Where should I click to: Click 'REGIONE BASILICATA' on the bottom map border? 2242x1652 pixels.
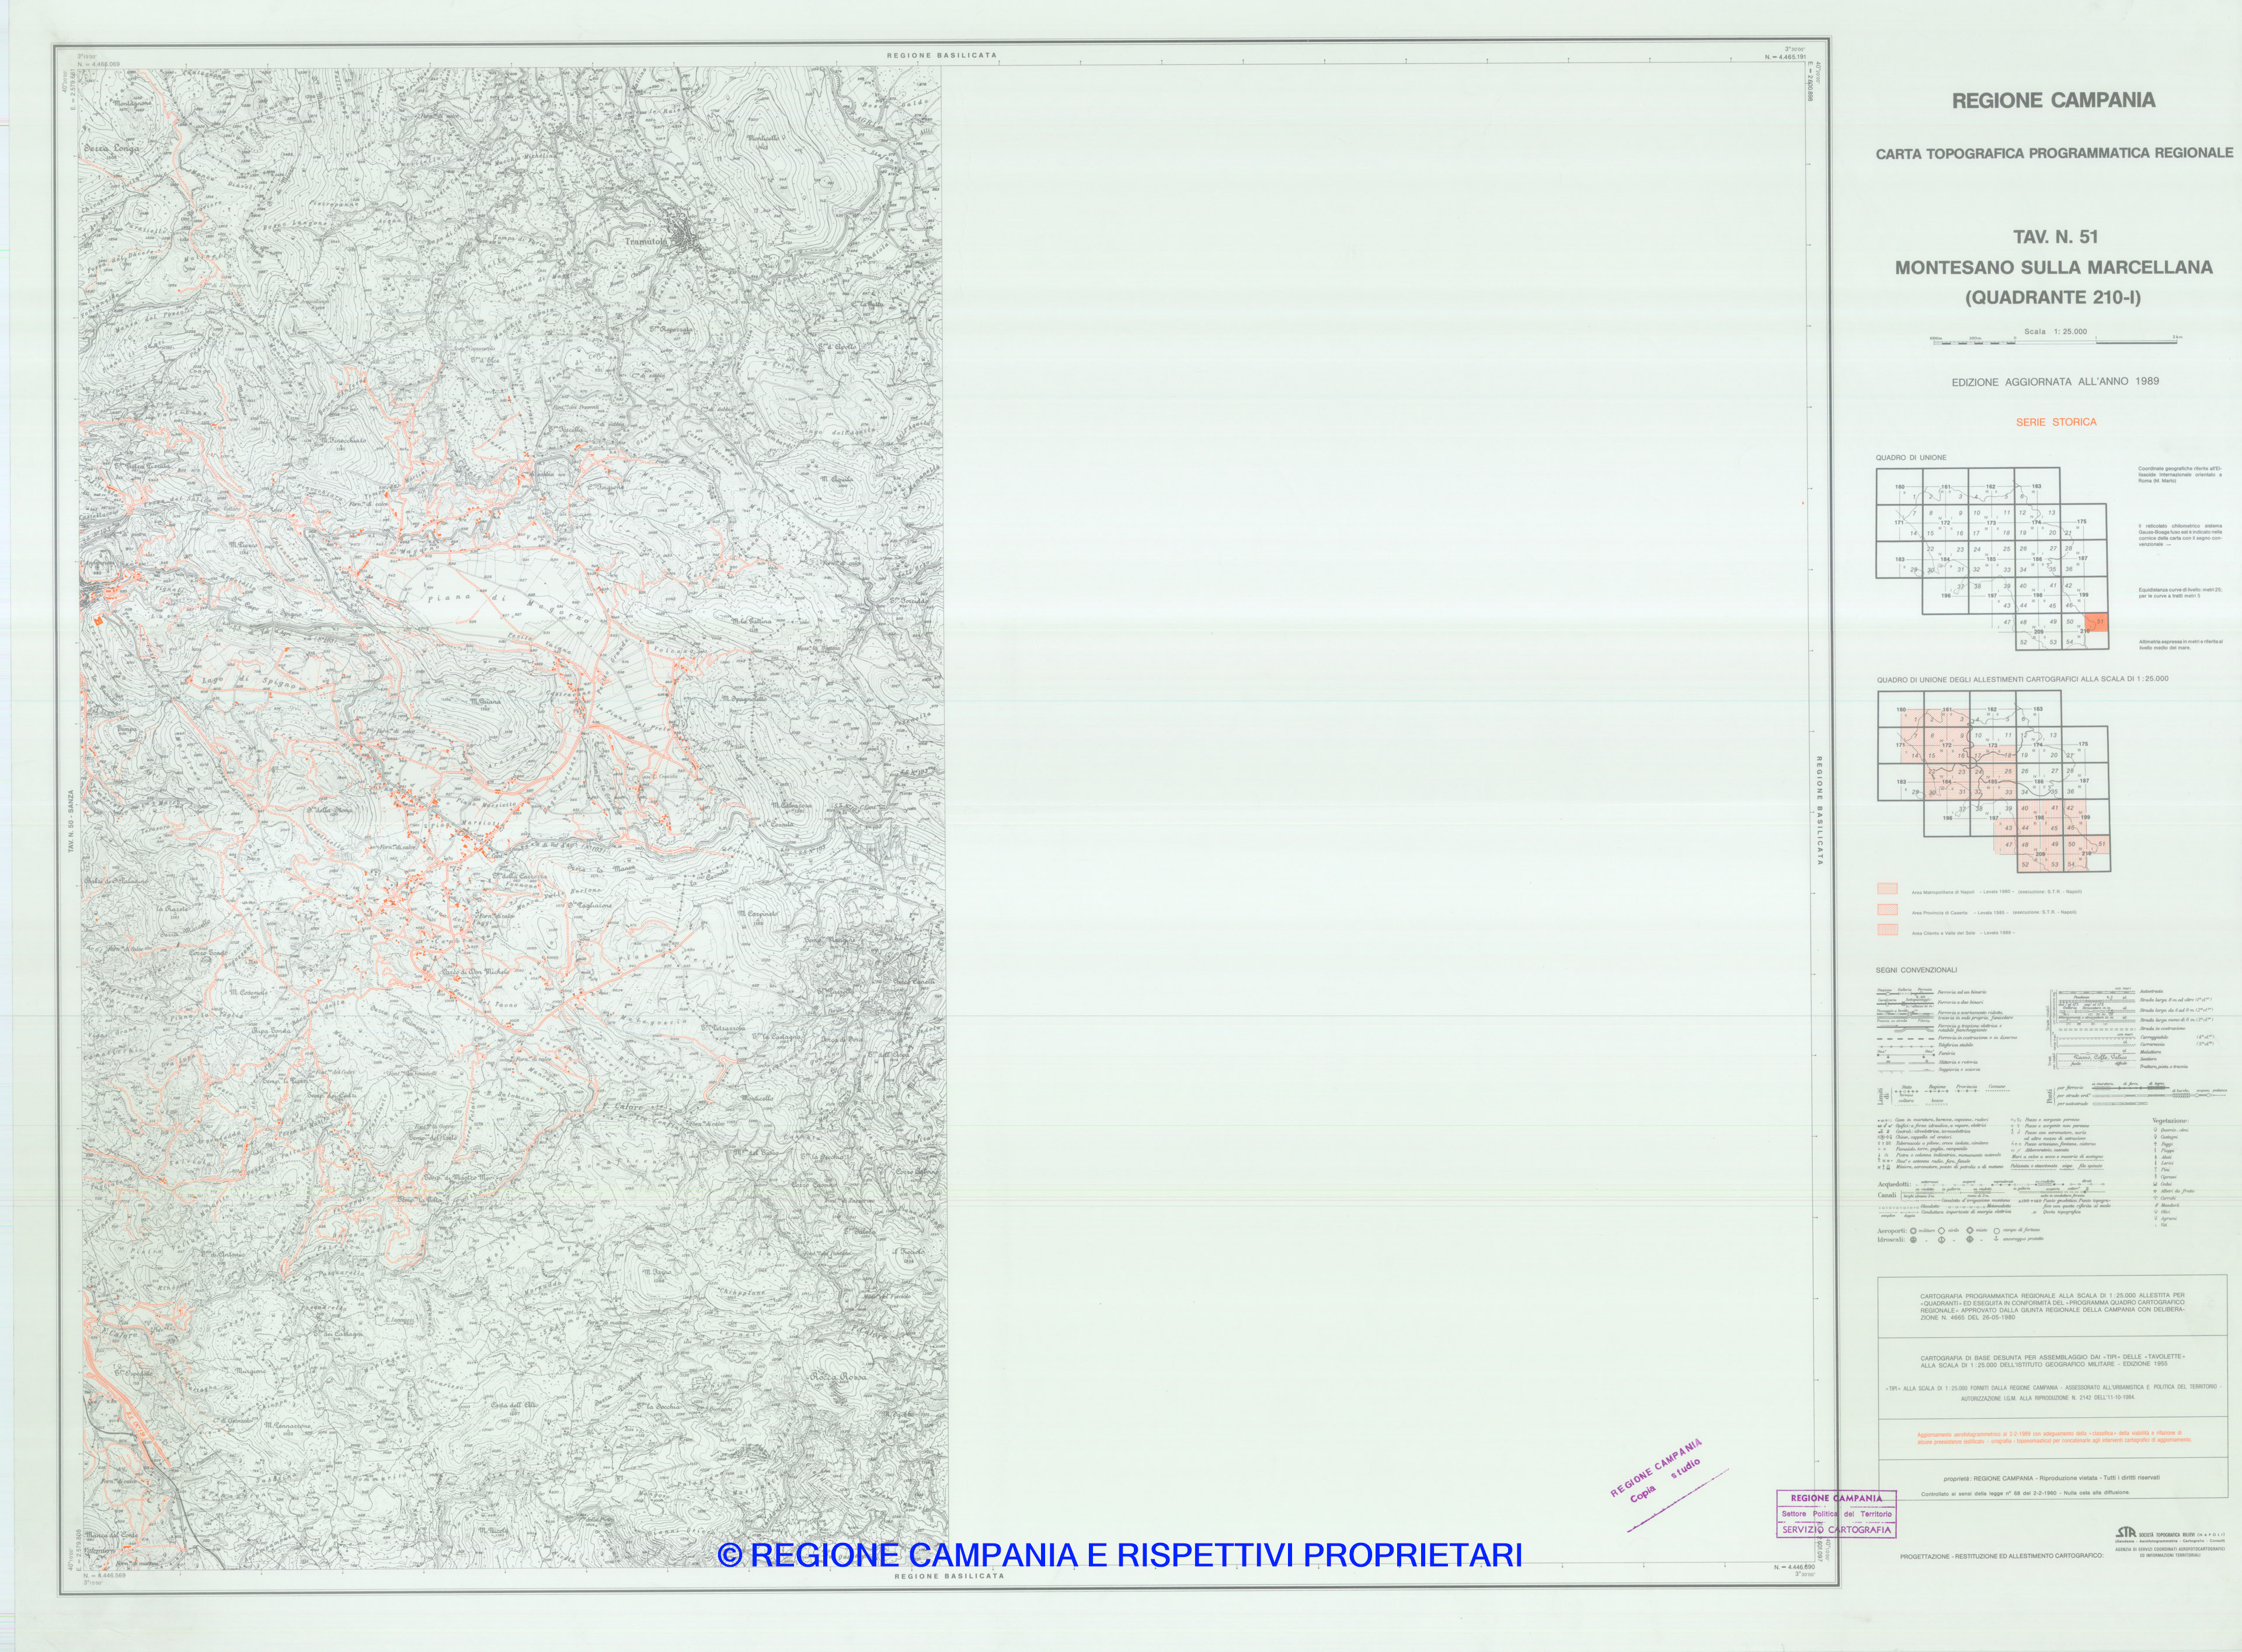[949, 1575]
